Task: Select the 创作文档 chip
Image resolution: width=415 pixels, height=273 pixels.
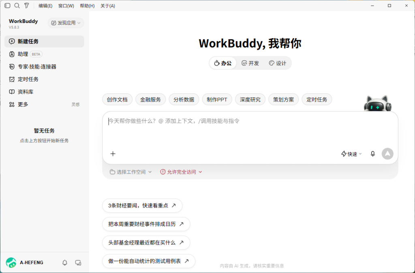Action: [117, 99]
